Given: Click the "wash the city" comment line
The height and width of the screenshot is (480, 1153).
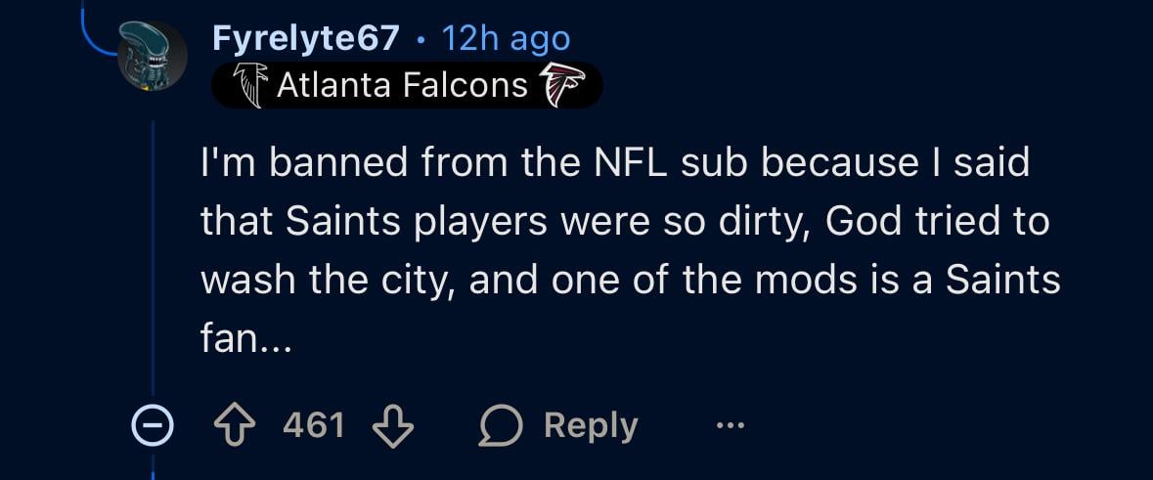Looking at the screenshot, I should (630, 282).
